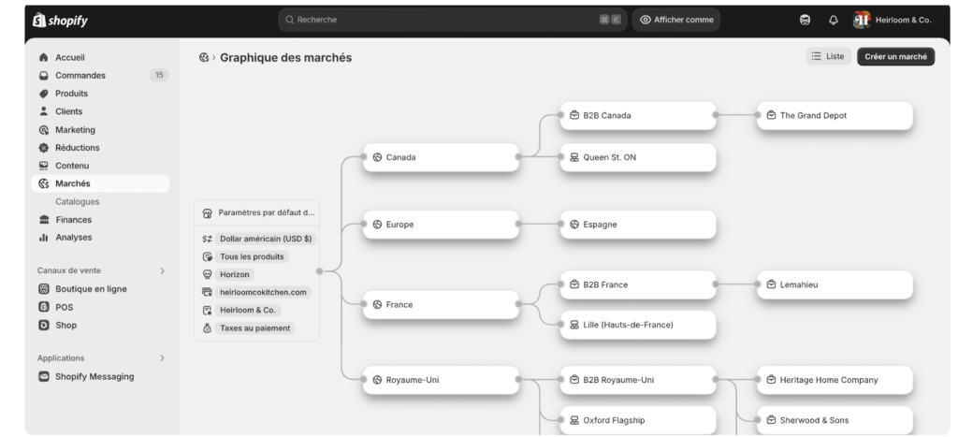The image size is (958, 437).
Task: Click the 15 badge next to Commandes
Action: click(x=159, y=75)
